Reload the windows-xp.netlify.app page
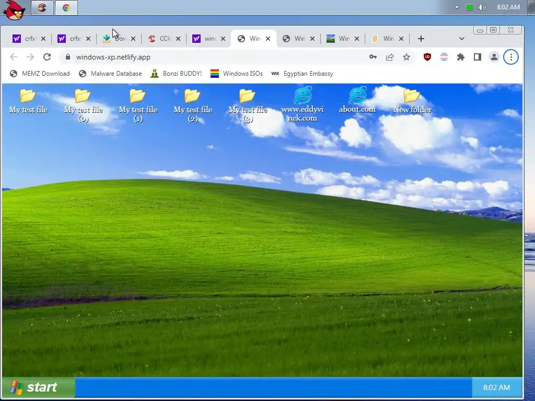The height and width of the screenshot is (401, 535). [x=47, y=57]
